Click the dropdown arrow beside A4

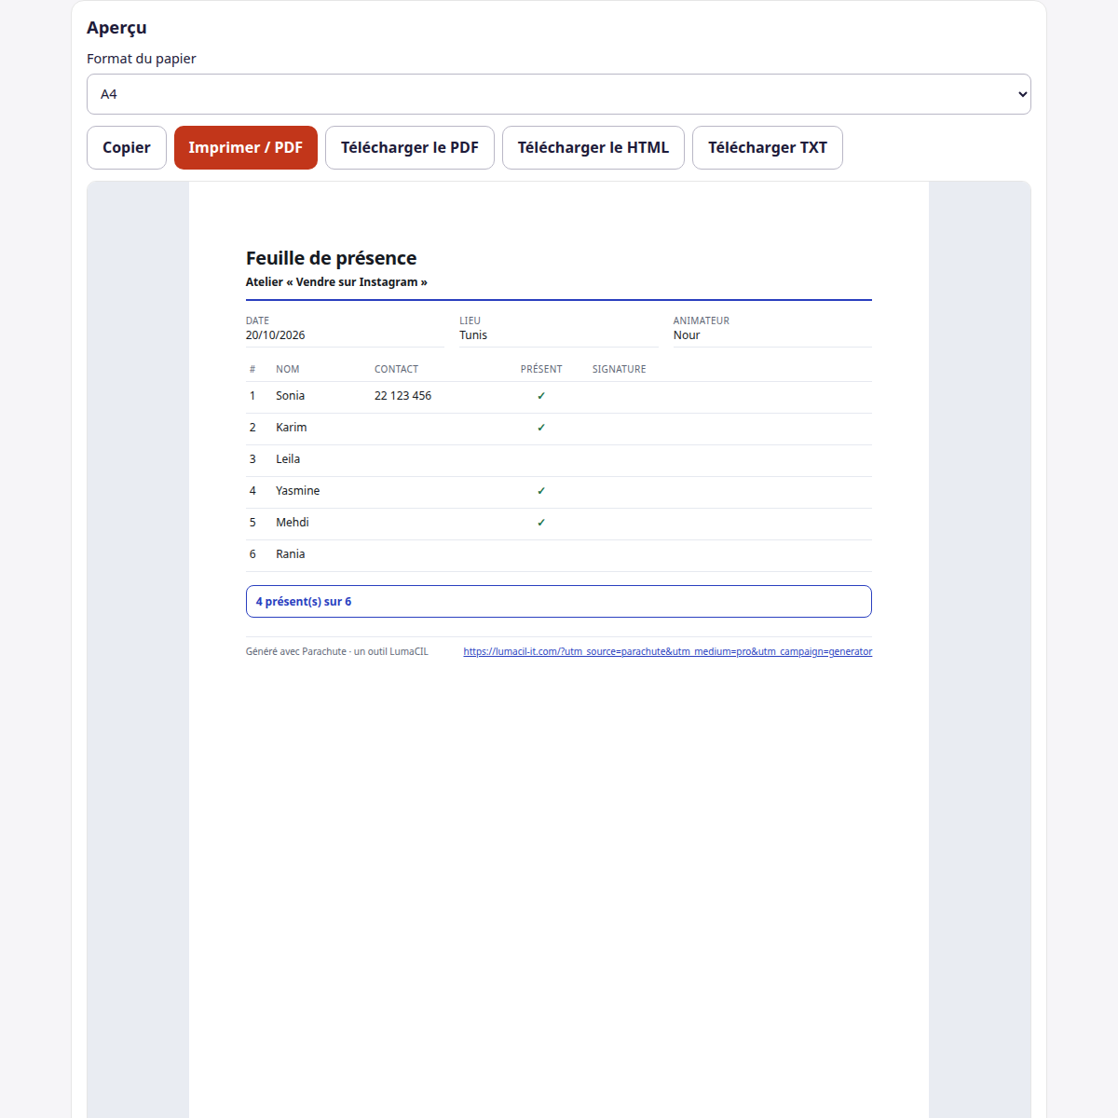click(x=1022, y=94)
